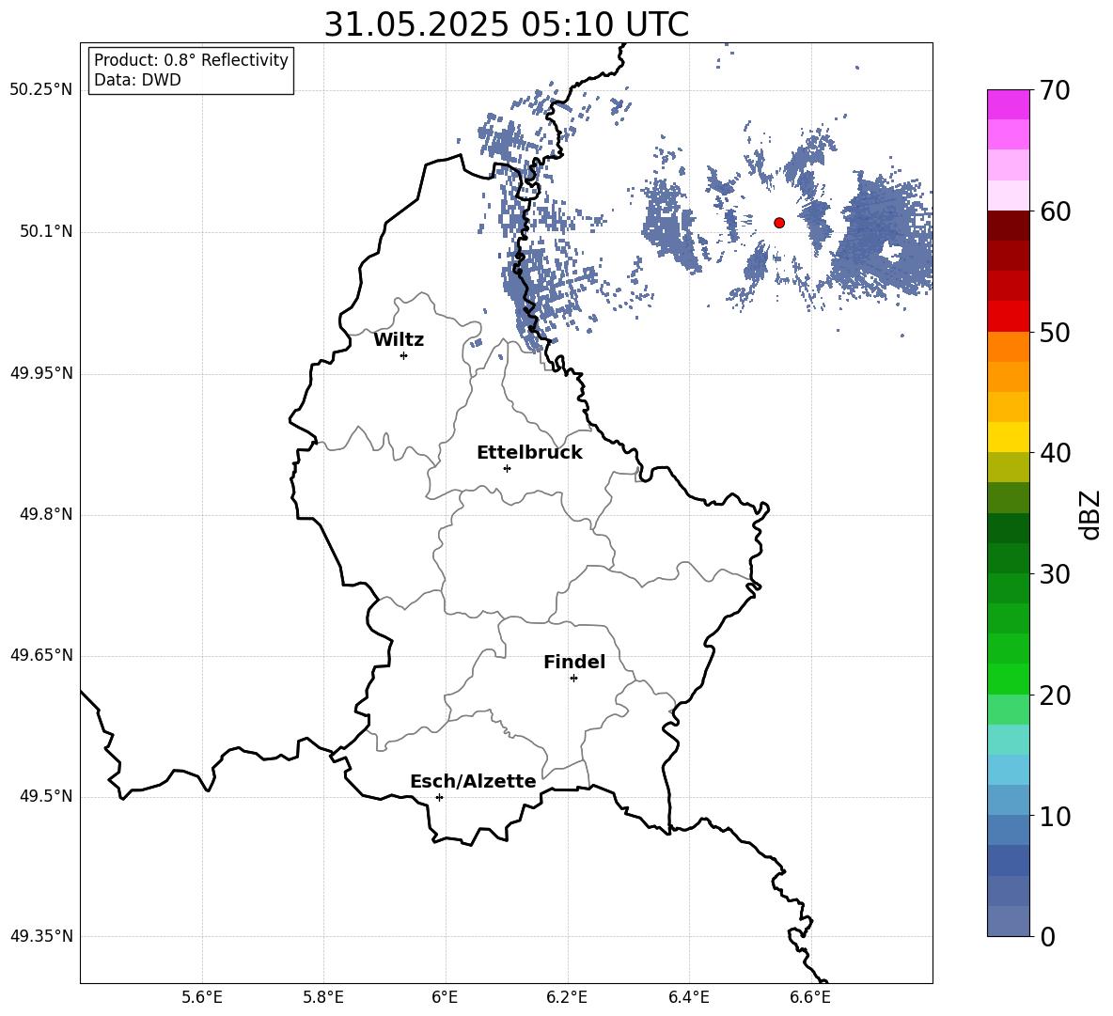Click the Findel station cross marker
The height and width of the screenshot is (1016, 1113).
click(x=573, y=679)
